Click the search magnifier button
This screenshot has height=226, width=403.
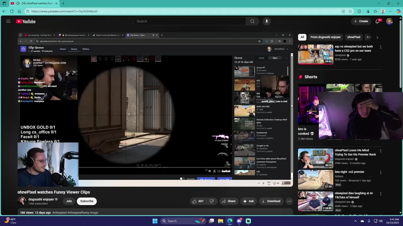[x=252, y=21]
